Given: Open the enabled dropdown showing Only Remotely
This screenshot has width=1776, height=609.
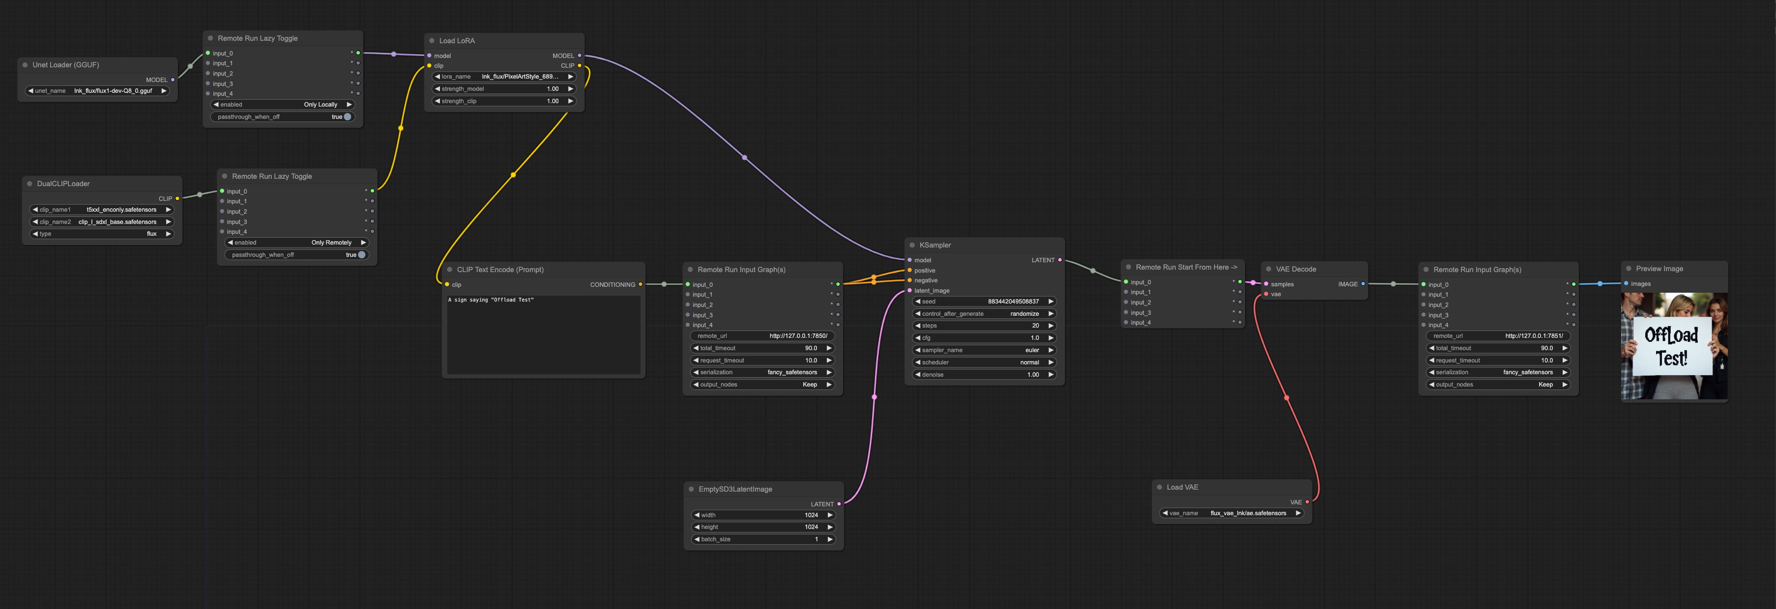Looking at the screenshot, I should pyautogui.click(x=297, y=243).
